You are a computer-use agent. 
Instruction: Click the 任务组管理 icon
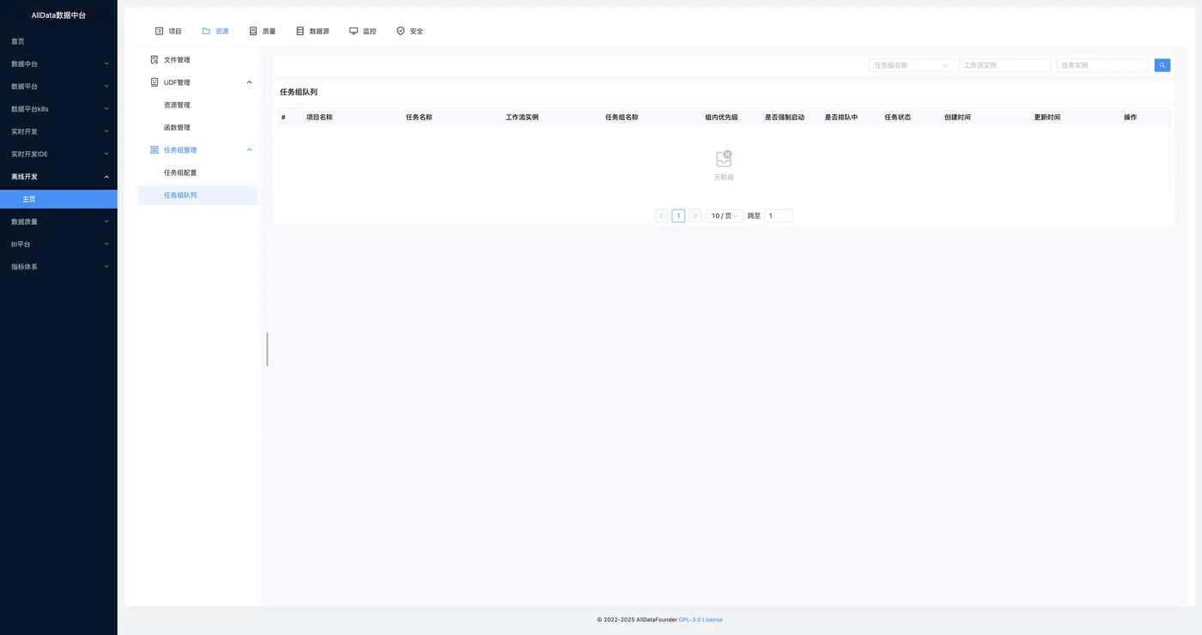pos(155,150)
